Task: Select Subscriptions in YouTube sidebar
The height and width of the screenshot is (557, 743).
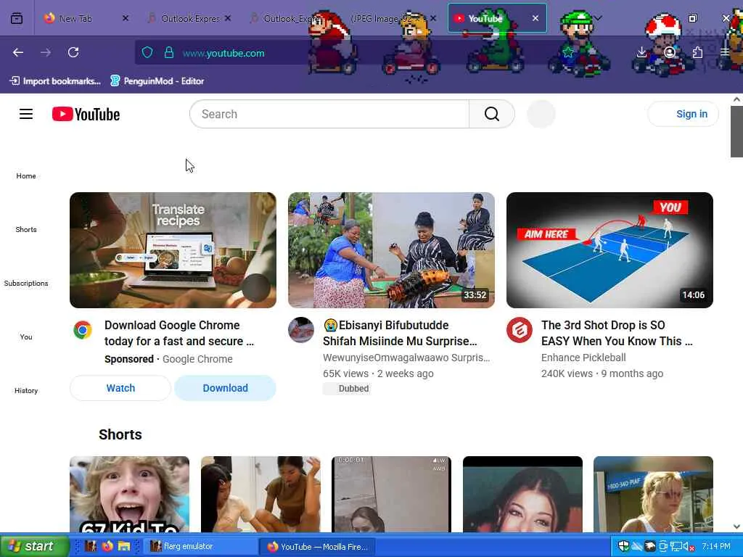Action: pyautogui.click(x=26, y=283)
